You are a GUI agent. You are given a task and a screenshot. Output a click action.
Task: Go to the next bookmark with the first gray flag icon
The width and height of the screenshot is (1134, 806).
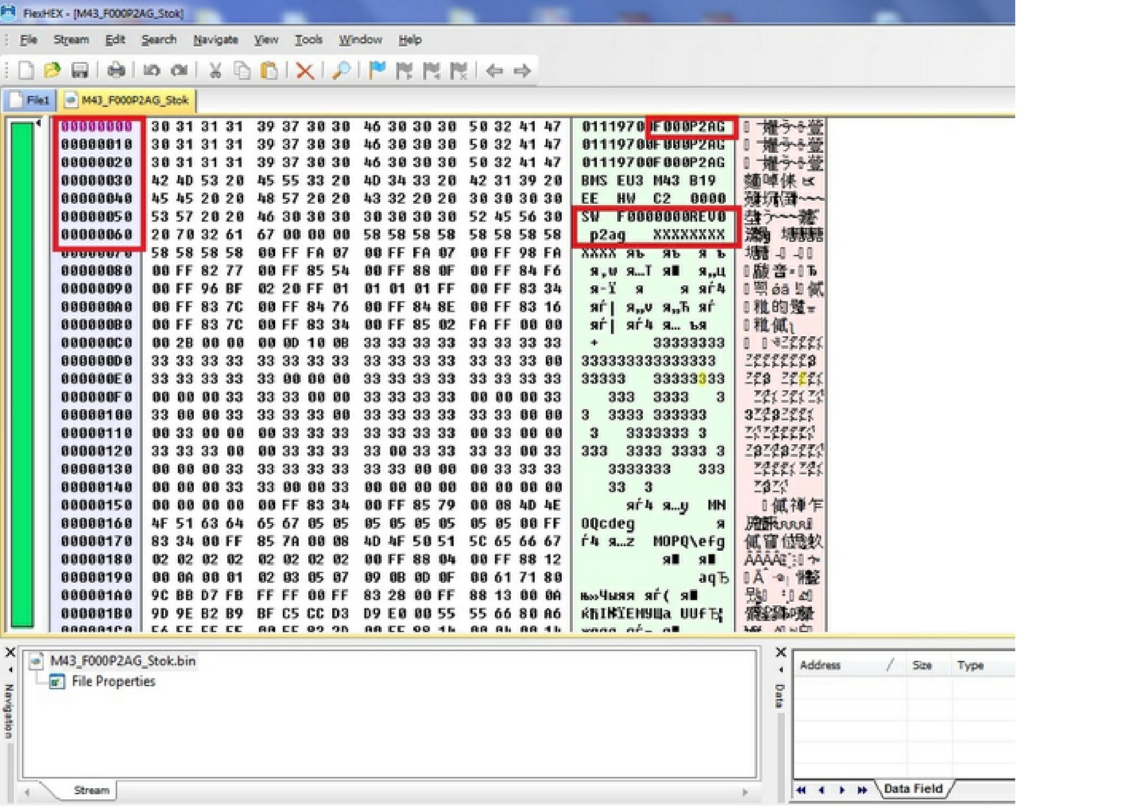coord(404,70)
